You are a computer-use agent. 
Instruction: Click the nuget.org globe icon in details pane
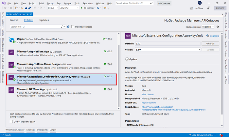(208, 36)
